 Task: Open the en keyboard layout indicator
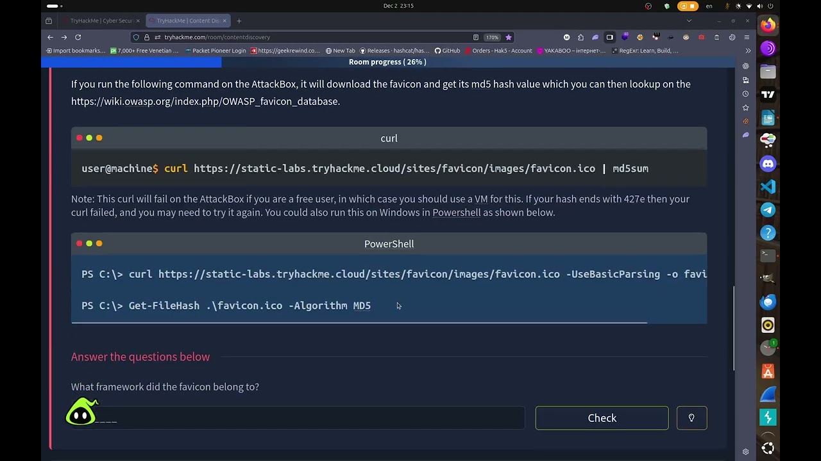tap(709, 6)
